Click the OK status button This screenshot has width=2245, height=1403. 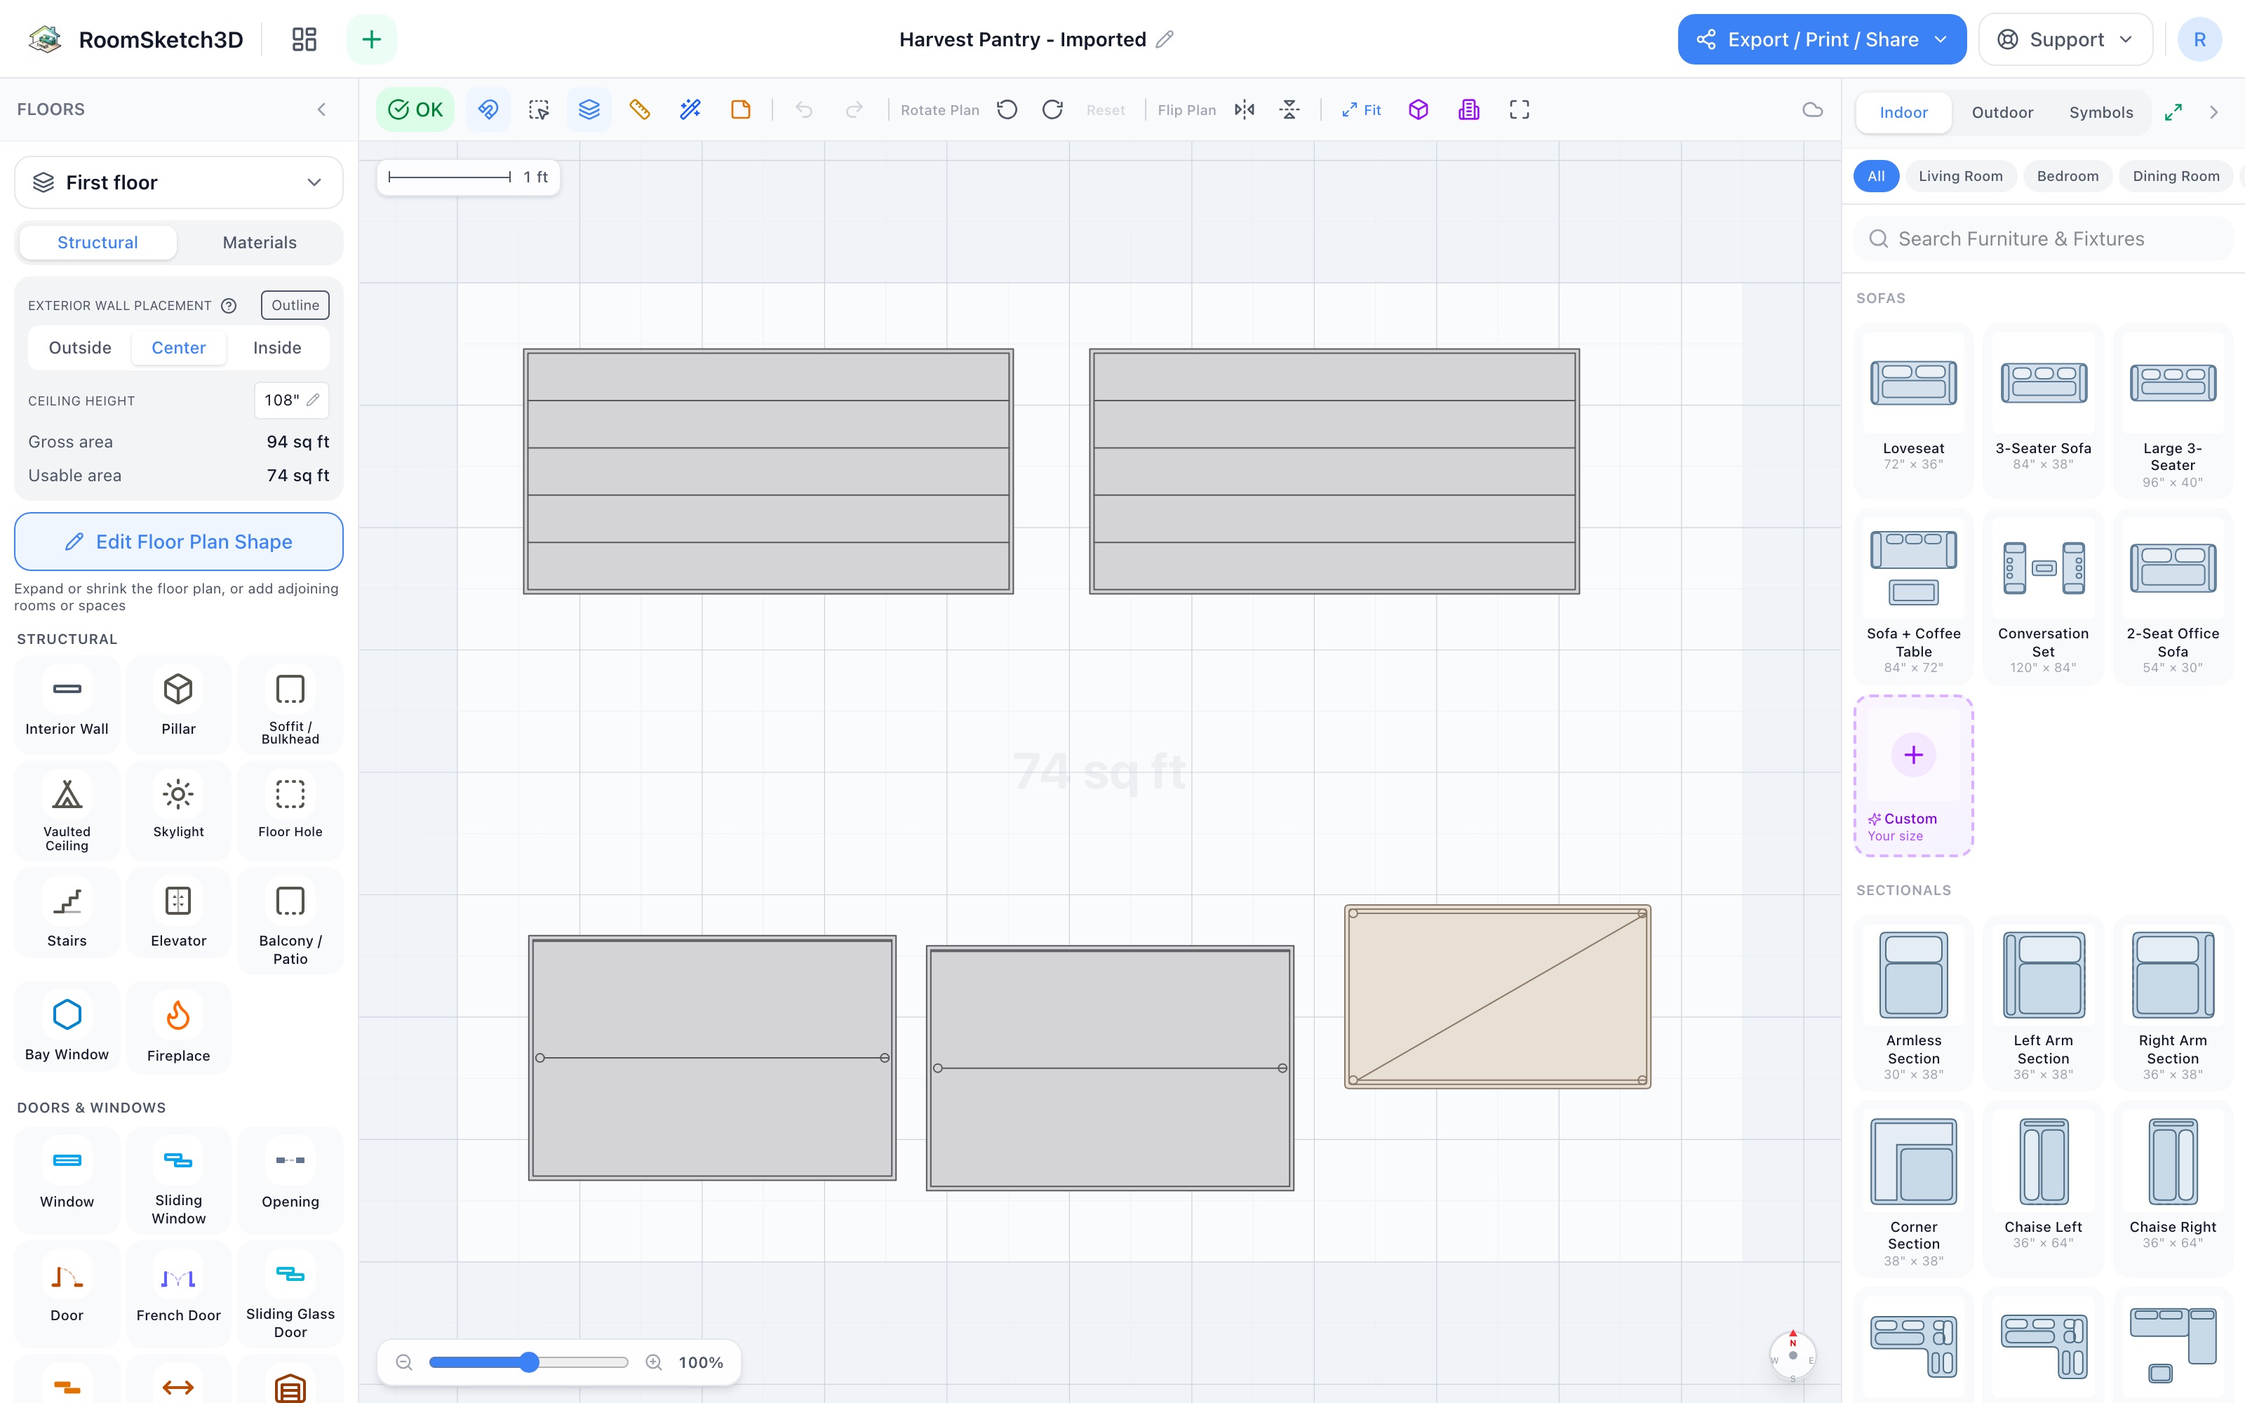pyautogui.click(x=415, y=109)
